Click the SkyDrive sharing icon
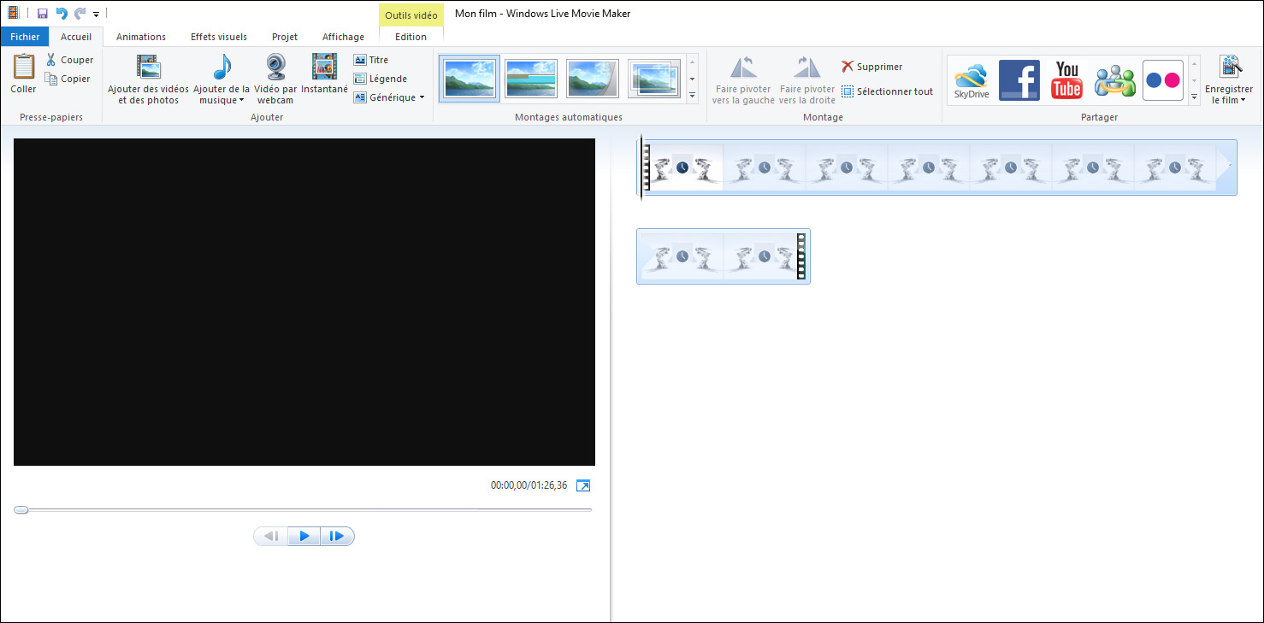The height and width of the screenshot is (623, 1264). point(972,79)
